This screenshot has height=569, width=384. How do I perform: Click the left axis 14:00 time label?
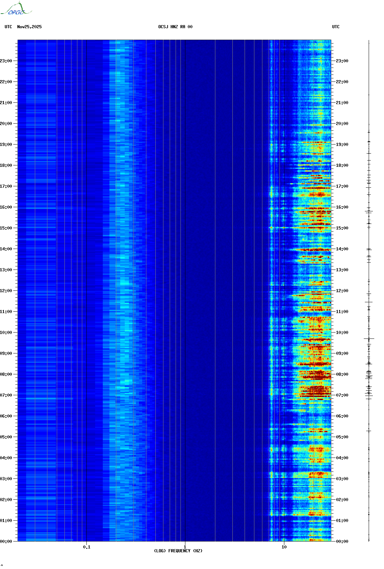[6, 249]
